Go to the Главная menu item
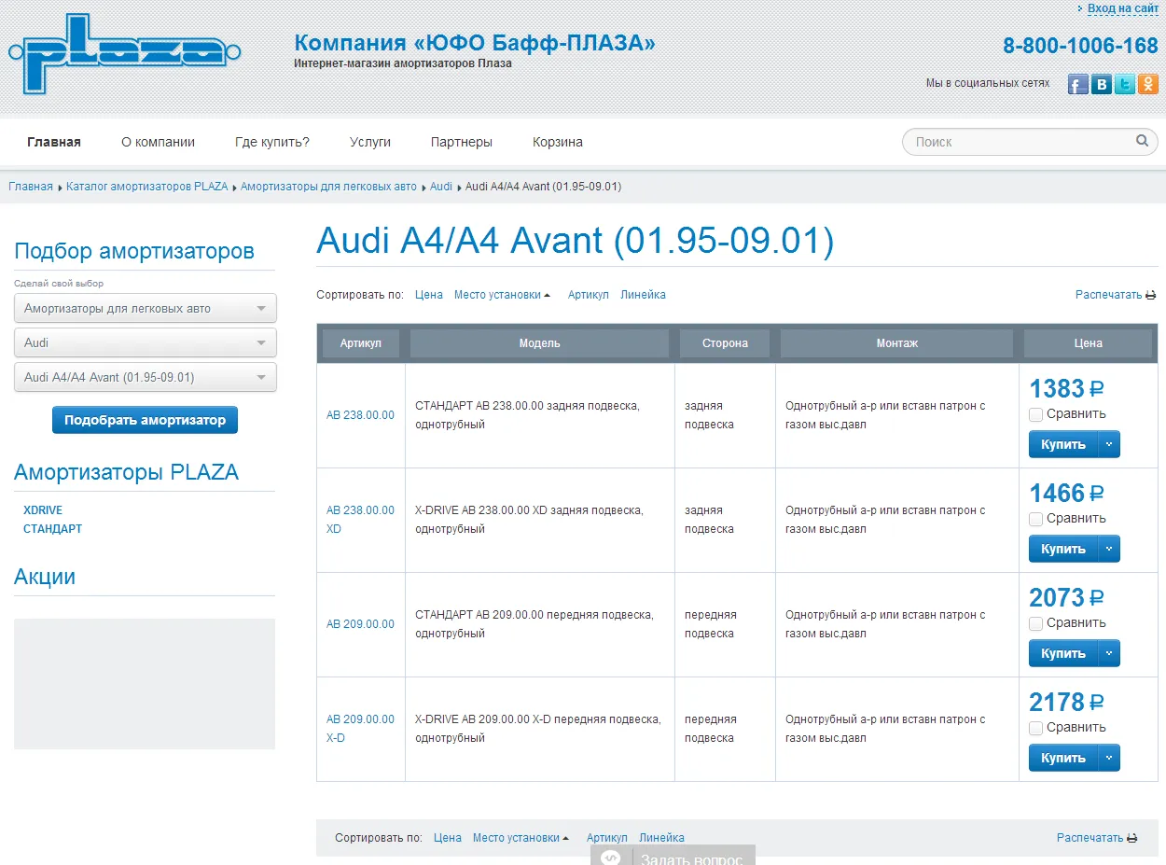The image size is (1166, 865). point(54,142)
